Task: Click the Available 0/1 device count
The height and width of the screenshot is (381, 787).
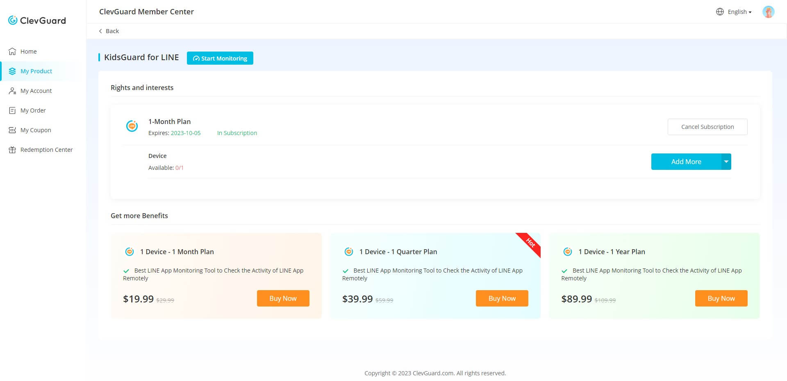Action: pos(166,168)
